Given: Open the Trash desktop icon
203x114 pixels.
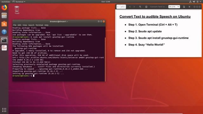Looking at the screenshot, I should coord(17,10).
